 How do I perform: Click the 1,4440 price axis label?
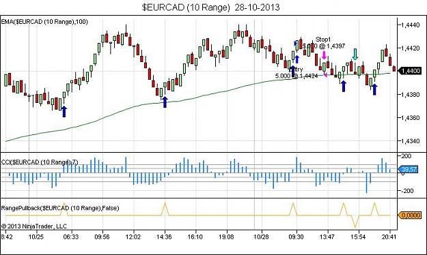(411, 25)
